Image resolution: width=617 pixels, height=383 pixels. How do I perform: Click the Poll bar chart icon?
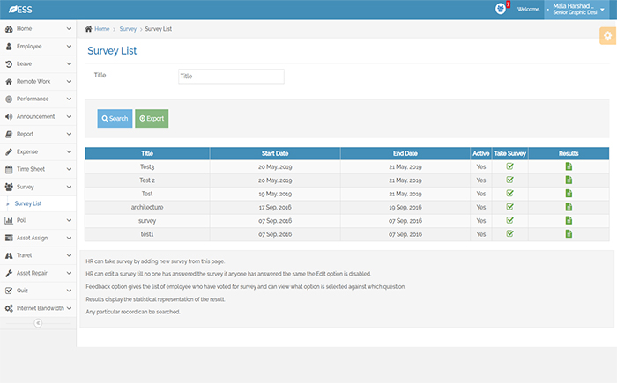click(9, 221)
